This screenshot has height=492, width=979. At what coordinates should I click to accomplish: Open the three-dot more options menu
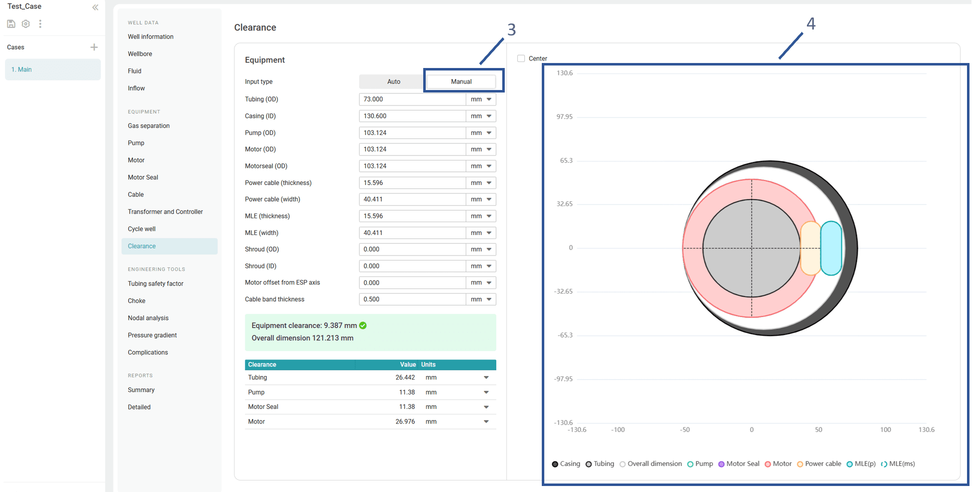(40, 23)
